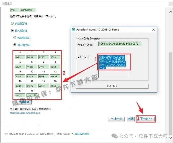Close the X-Force keygen window

pos(153,30)
